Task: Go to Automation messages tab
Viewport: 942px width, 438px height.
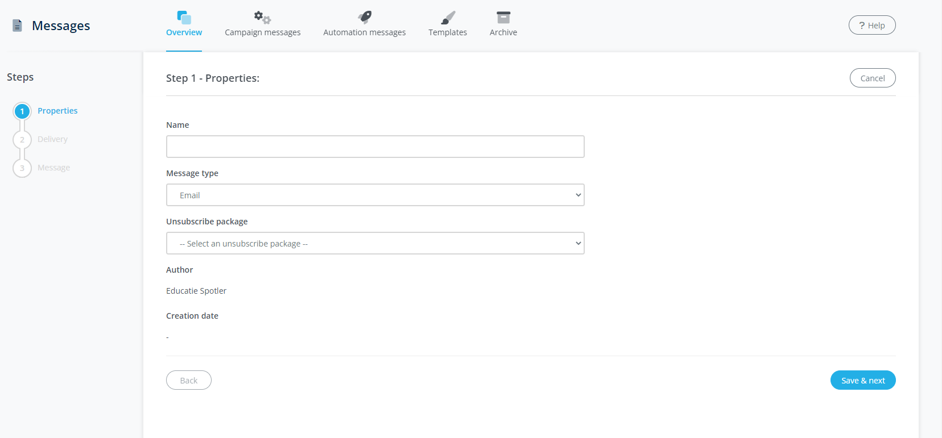Action: pyautogui.click(x=365, y=32)
